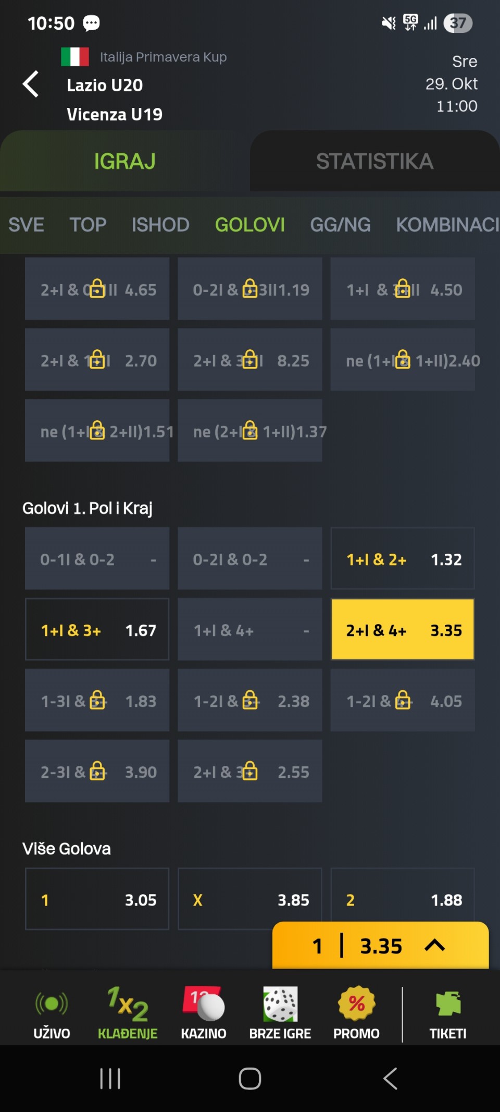Tap the Android home navigation button
This screenshot has height=1112, width=500.
pos(250,1079)
